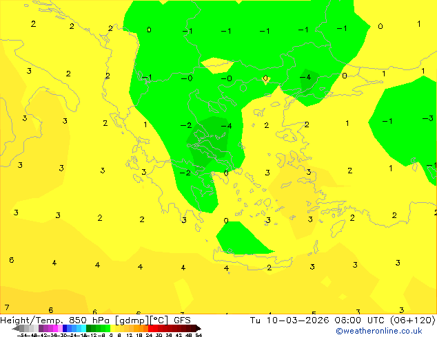
Task: Click the '-54' label on the color scale
Action: click(x=22, y=335)
